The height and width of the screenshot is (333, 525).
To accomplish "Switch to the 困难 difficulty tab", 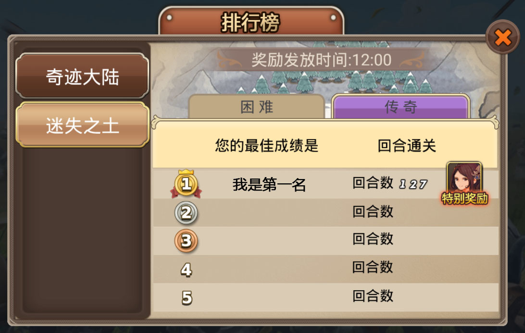I will pyautogui.click(x=257, y=107).
